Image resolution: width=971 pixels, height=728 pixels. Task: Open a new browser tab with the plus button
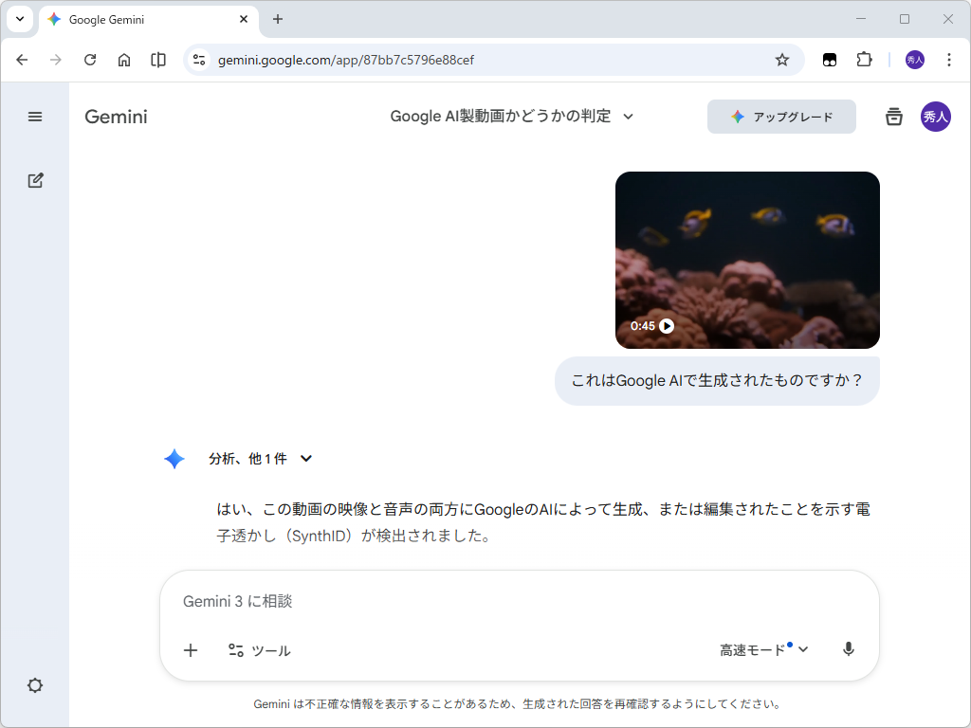(x=276, y=19)
